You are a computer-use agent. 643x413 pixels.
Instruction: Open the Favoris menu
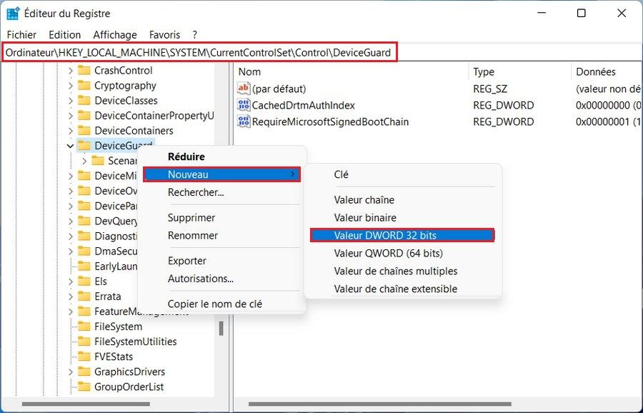(x=164, y=35)
